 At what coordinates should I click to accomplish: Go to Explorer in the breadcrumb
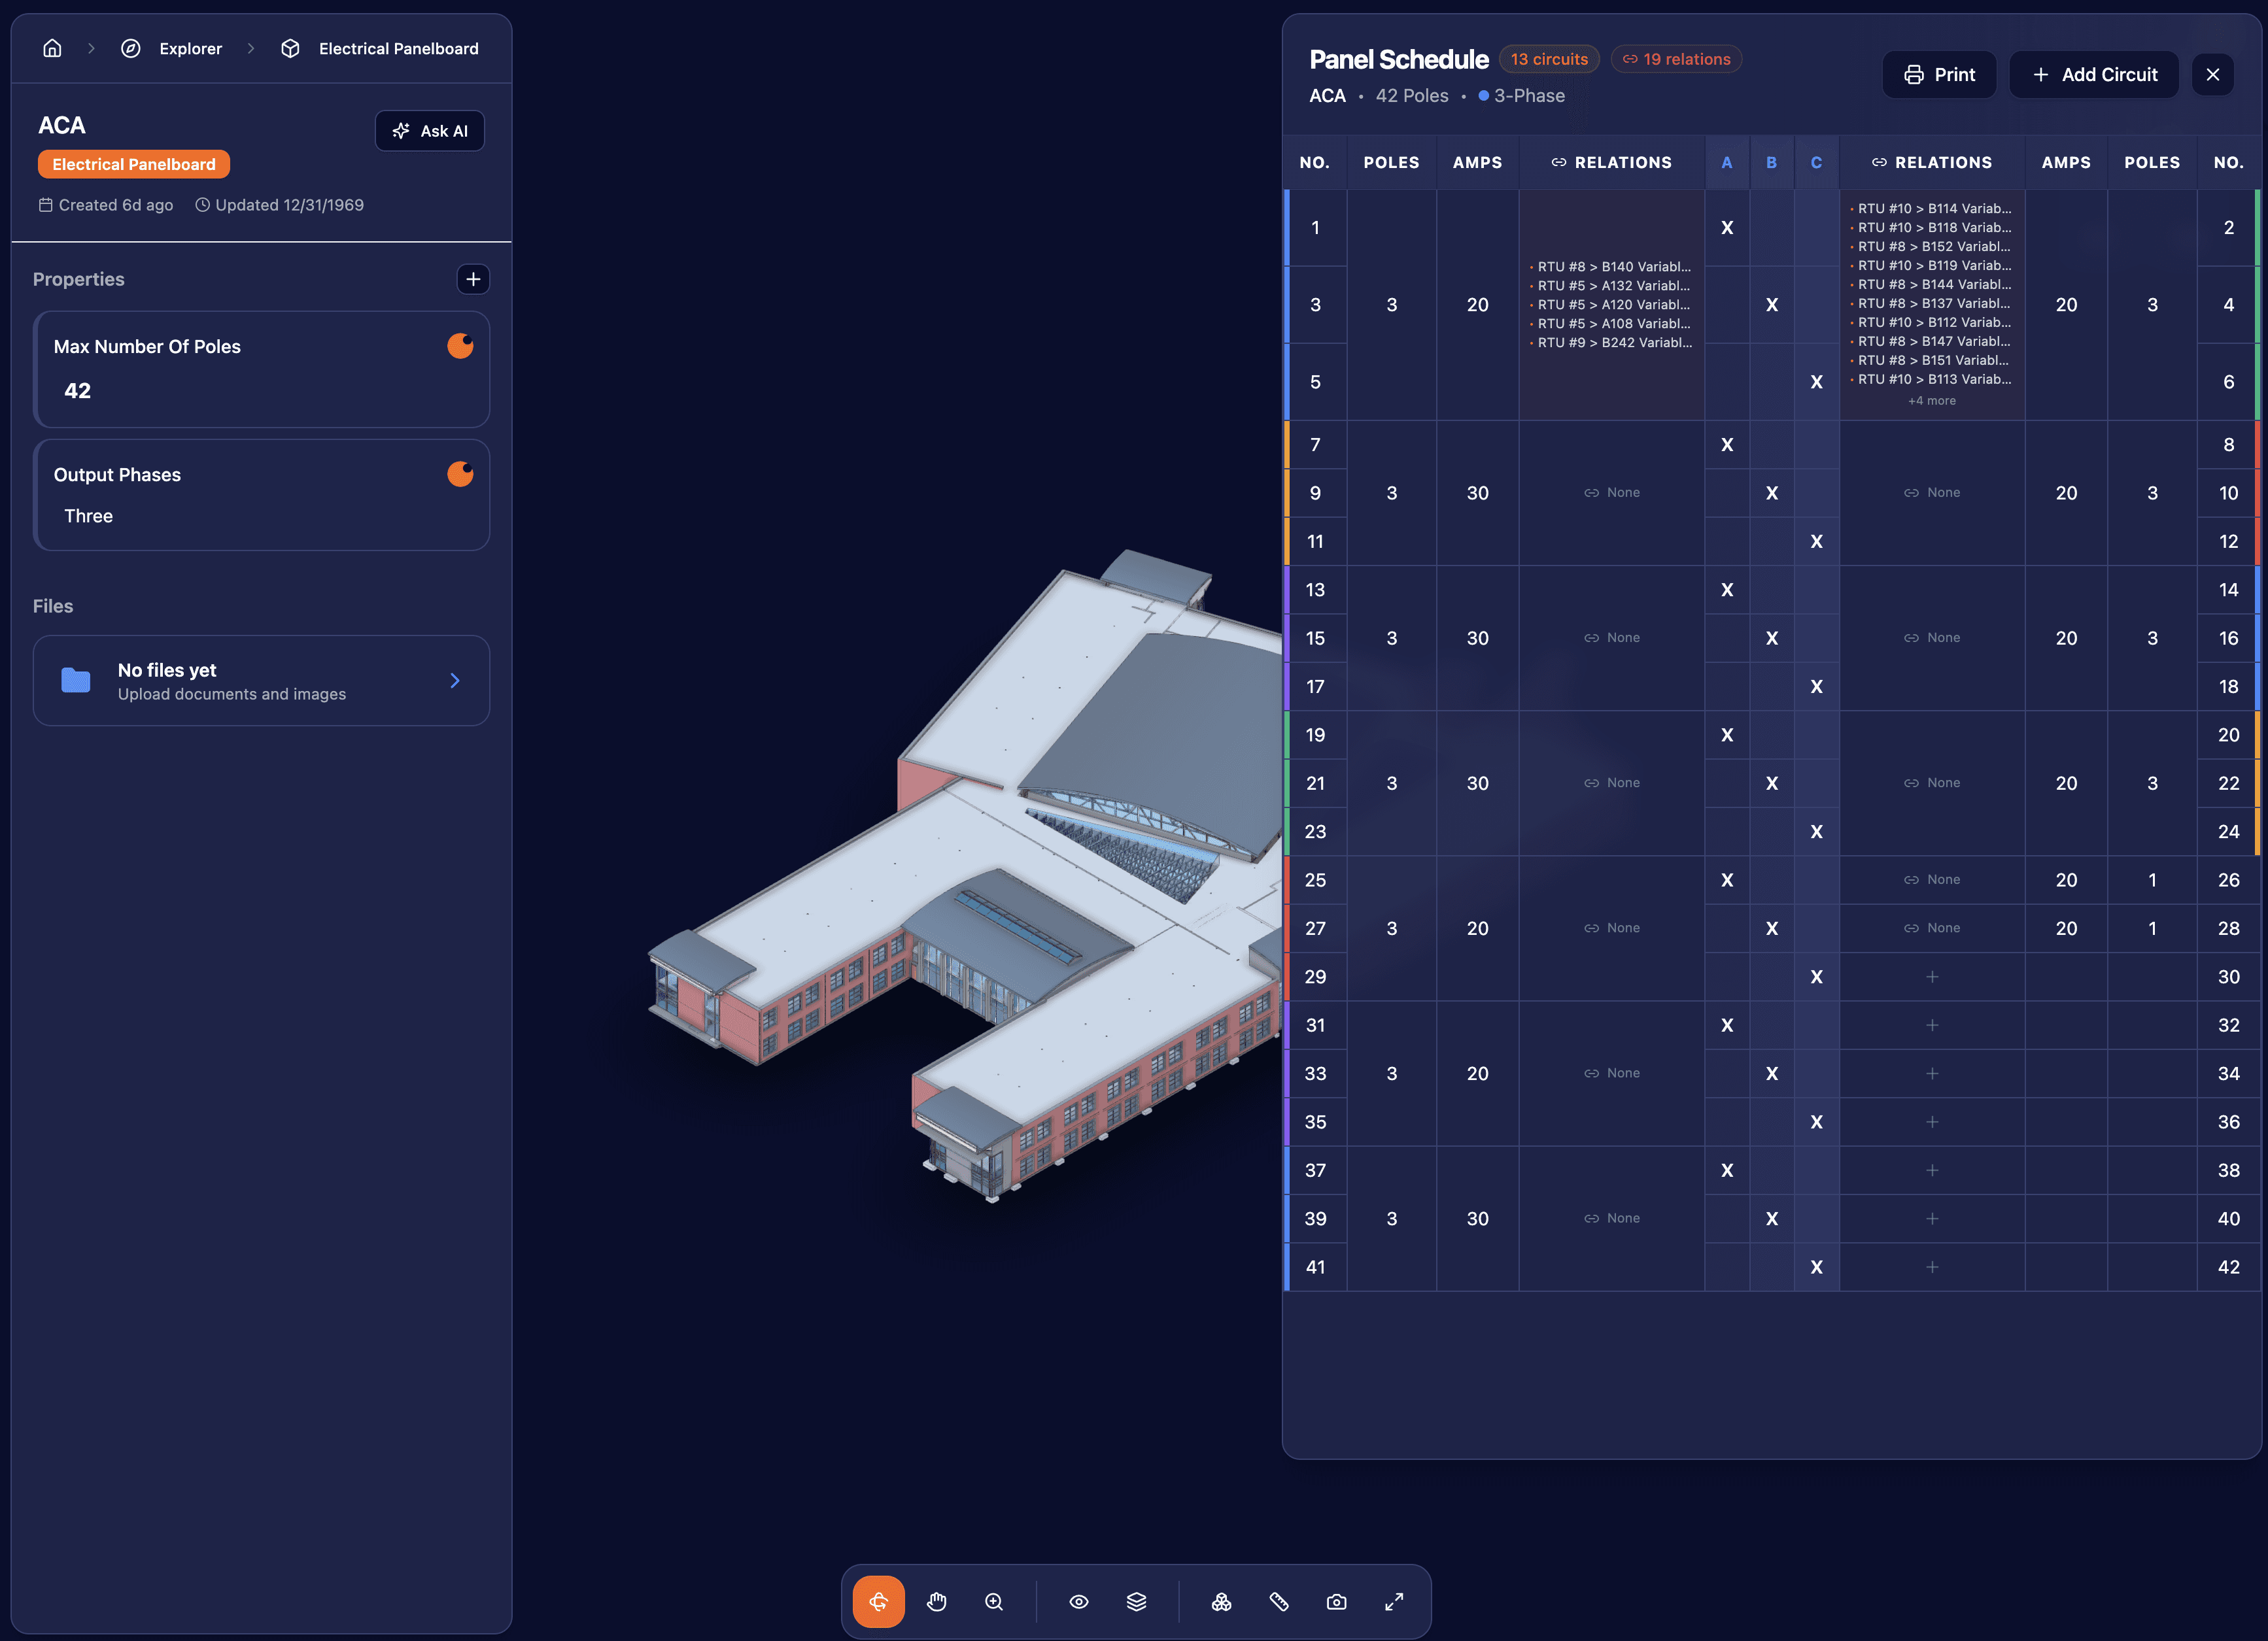pos(190,48)
